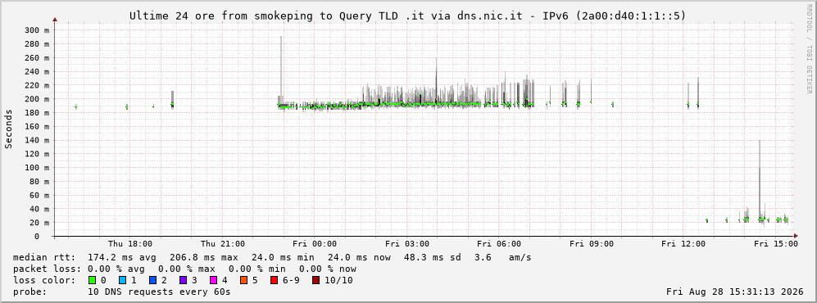Click the Fri 12:00 time axis label
The height and width of the screenshot is (303, 817).
(x=683, y=244)
